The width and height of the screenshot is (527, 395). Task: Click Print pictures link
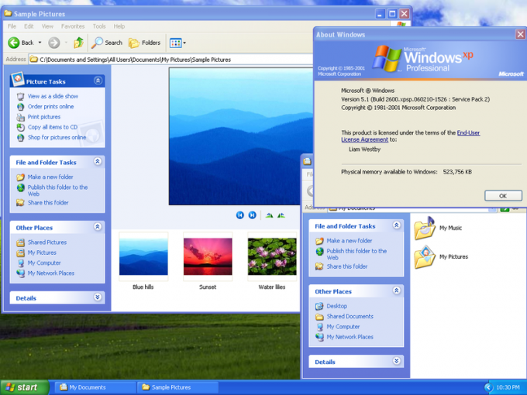44,117
